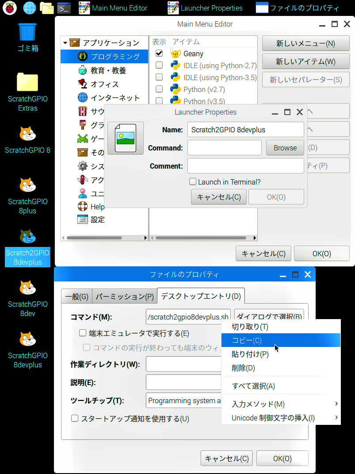The width and height of the screenshot is (355, 474).
Task: Cancel the ファイルのプロパティ dialog
Action: click(227, 458)
